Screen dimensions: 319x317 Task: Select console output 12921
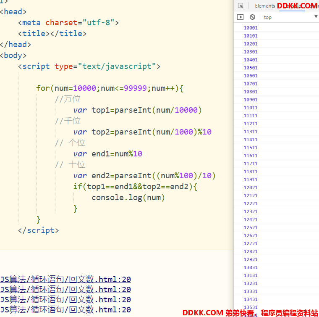click(x=251, y=259)
